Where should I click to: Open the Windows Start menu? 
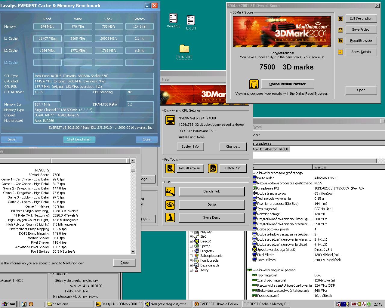[x=8, y=304]
